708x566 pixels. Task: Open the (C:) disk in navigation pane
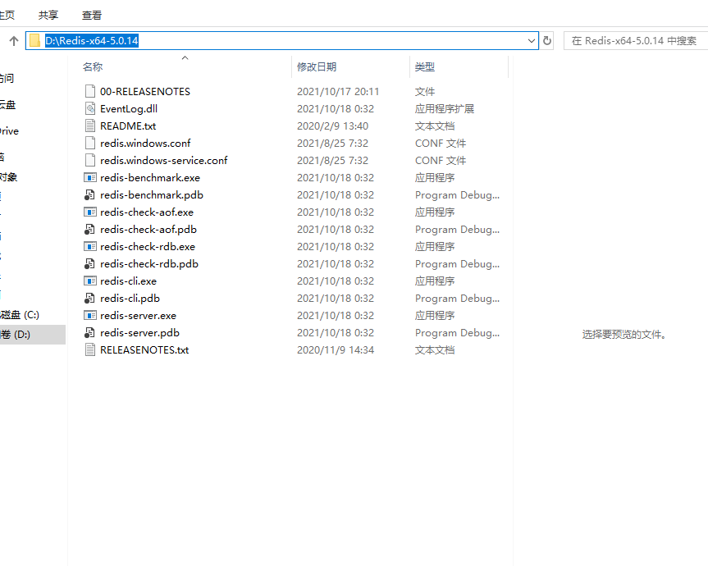click(20, 315)
